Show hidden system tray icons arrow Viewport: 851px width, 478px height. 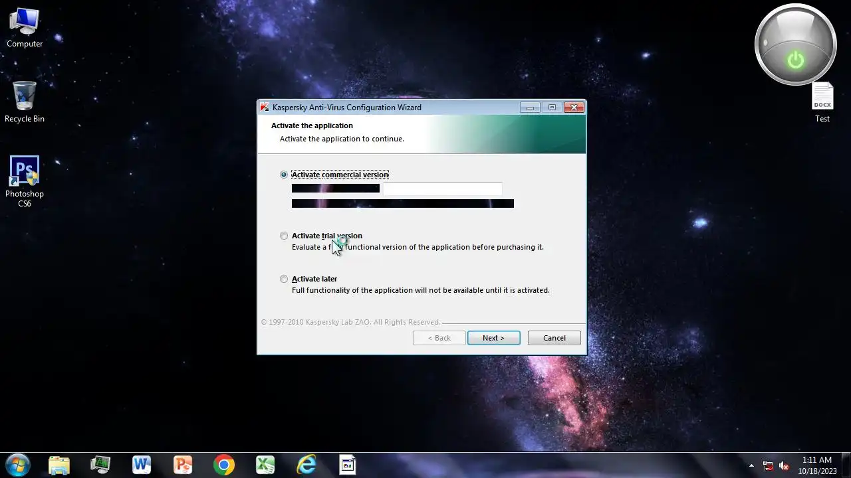pos(751,465)
